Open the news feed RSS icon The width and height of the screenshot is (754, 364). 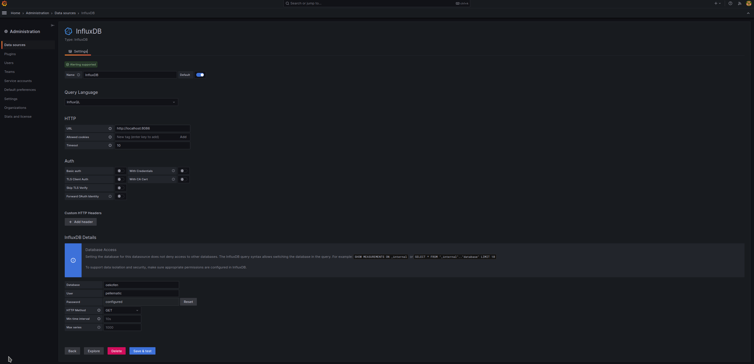pyautogui.click(x=739, y=4)
